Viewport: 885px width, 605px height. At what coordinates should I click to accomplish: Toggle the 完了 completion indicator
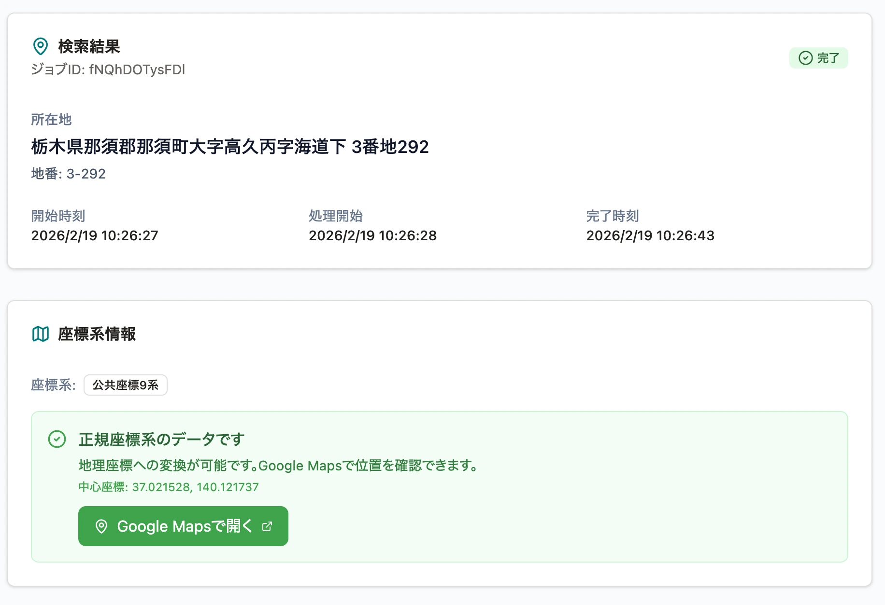819,58
